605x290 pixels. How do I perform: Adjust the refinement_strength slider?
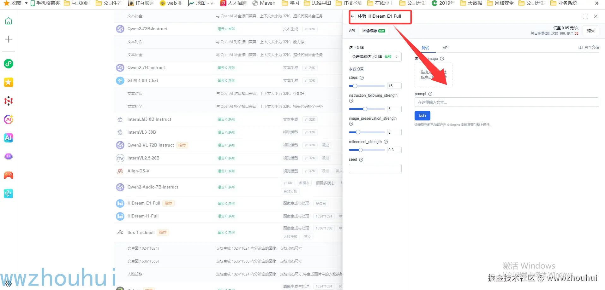(367, 150)
